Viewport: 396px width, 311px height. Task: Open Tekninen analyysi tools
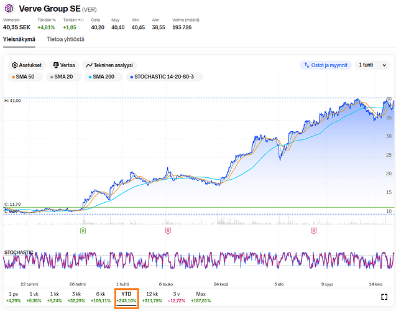point(109,65)
